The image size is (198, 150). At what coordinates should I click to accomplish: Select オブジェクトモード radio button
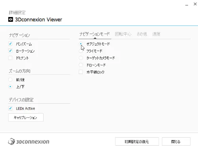[x=81, y=44]
